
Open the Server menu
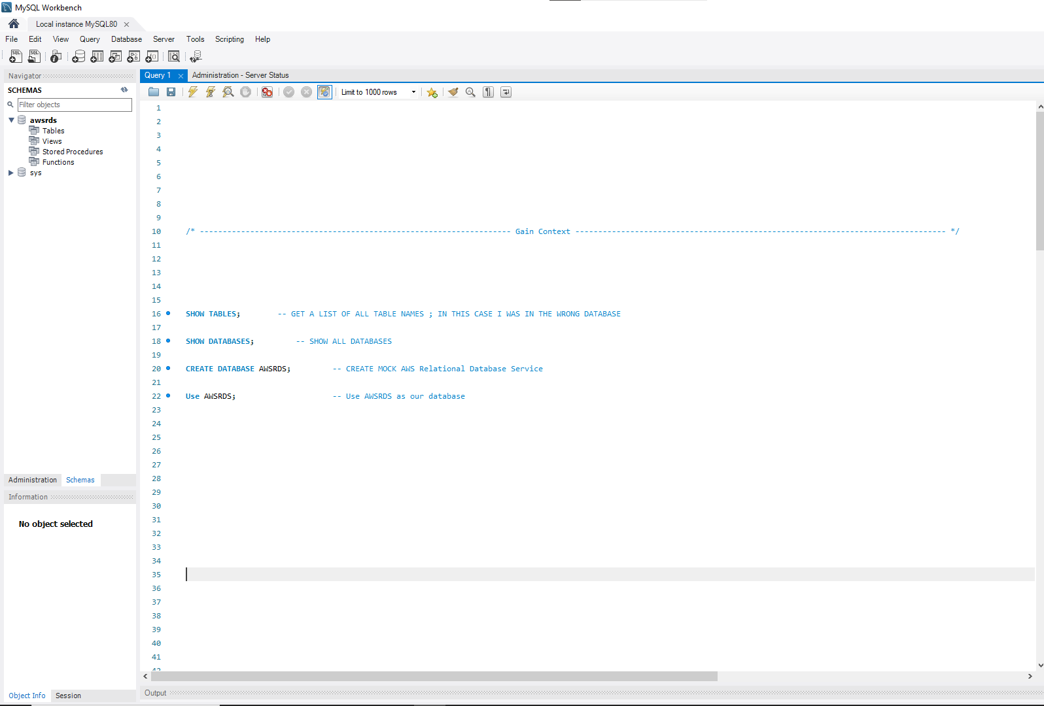(x=164, y=39)
